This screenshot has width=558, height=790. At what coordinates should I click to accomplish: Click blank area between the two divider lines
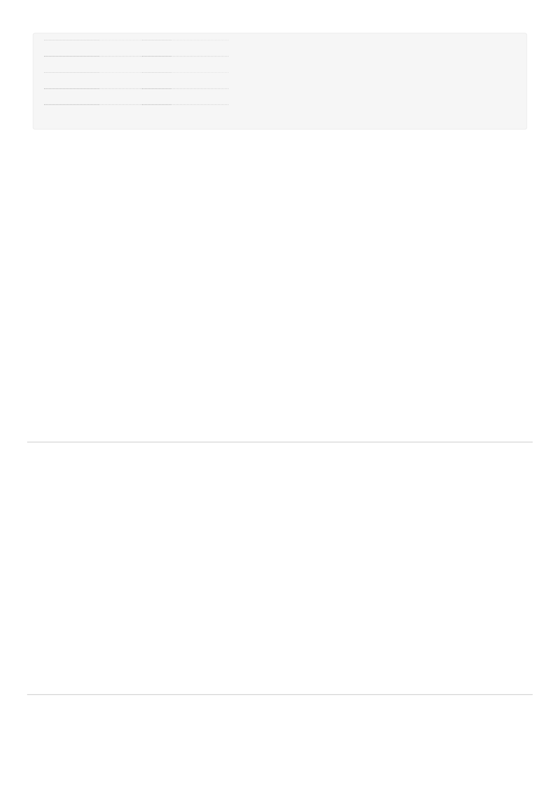[279, 568]
